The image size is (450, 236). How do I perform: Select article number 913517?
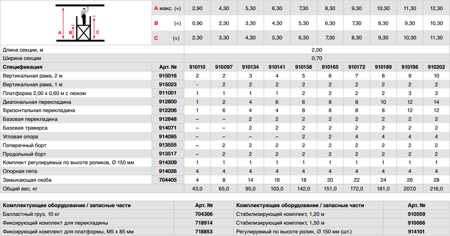(168, 154)
